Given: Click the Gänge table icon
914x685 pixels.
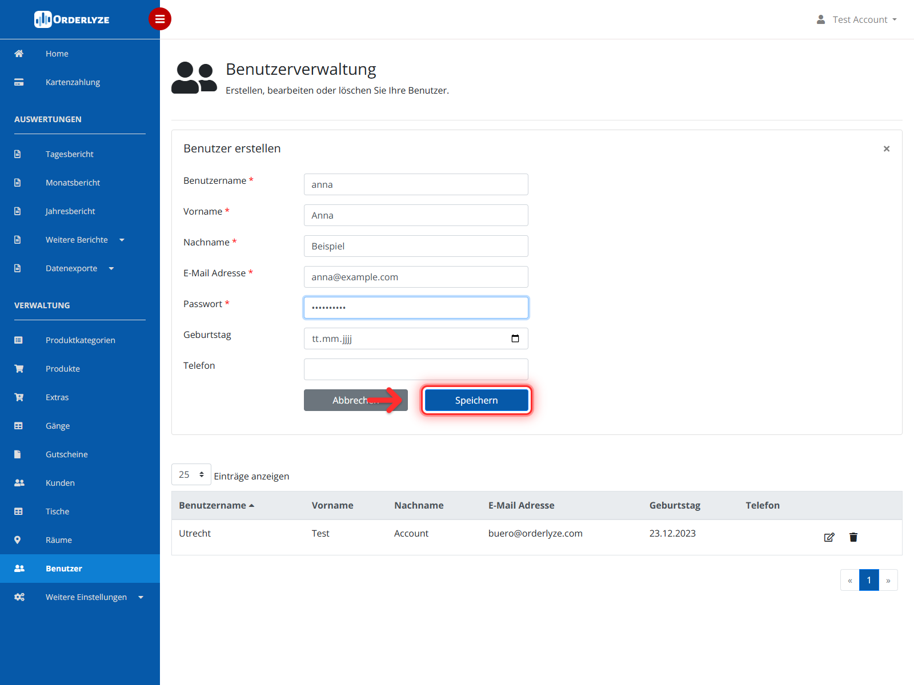Looking at the screenshot, I should click(x=18, y=426).
